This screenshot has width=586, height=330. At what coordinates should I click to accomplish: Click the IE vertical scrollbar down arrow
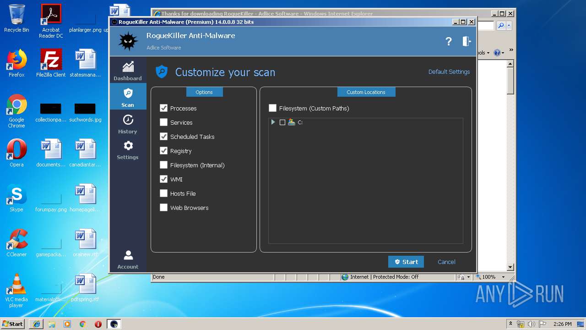coord(510,267)
